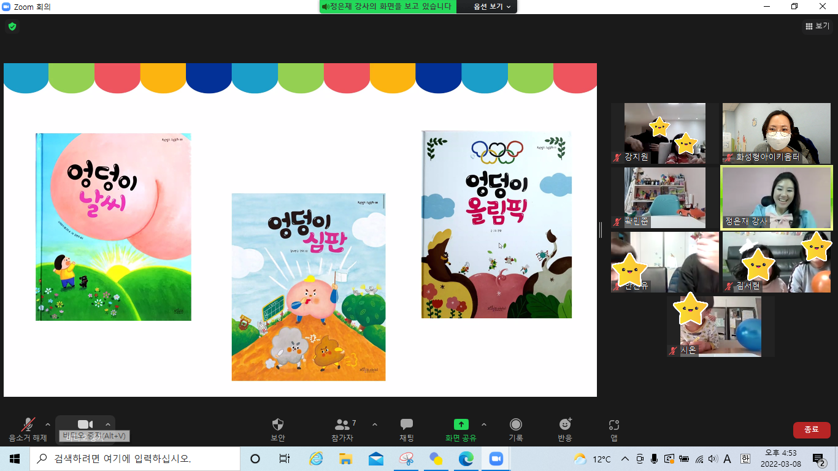The height and width of the screenshot is (471, 838).
Task: Show hidden tray icons chevron
Action: click(x=625, y=459)
